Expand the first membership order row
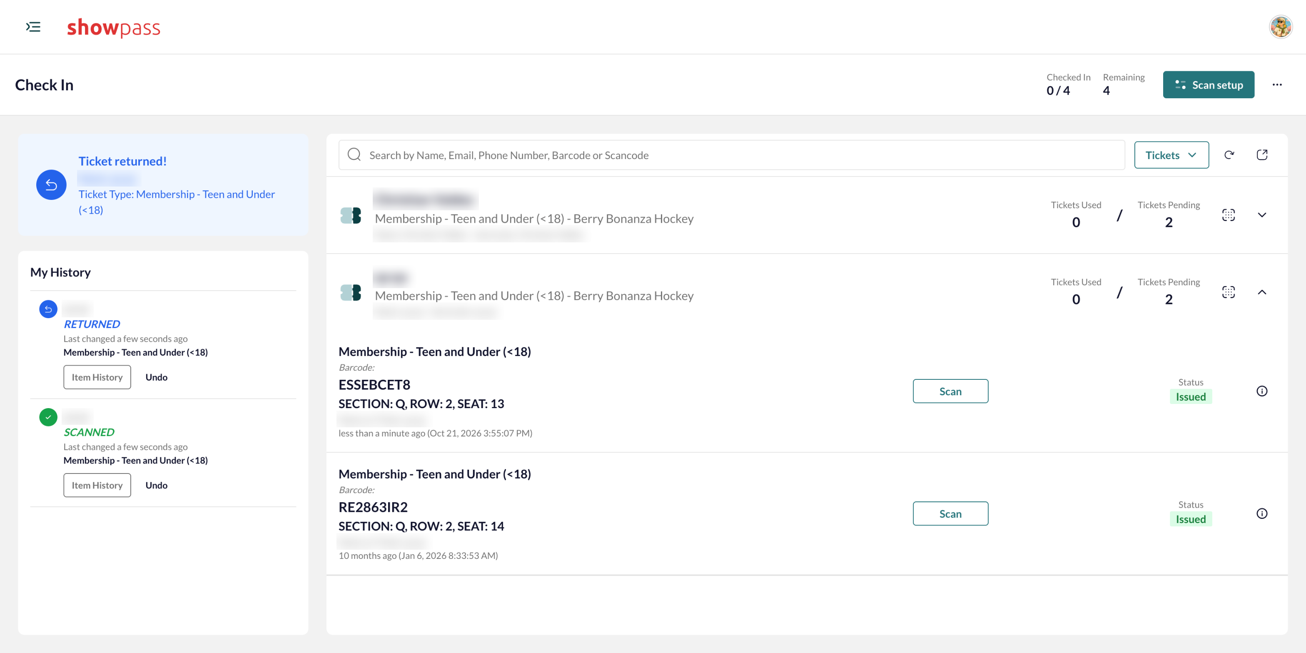The height and width of the screenshot is (653, 1306). (x=1262, y=215)
